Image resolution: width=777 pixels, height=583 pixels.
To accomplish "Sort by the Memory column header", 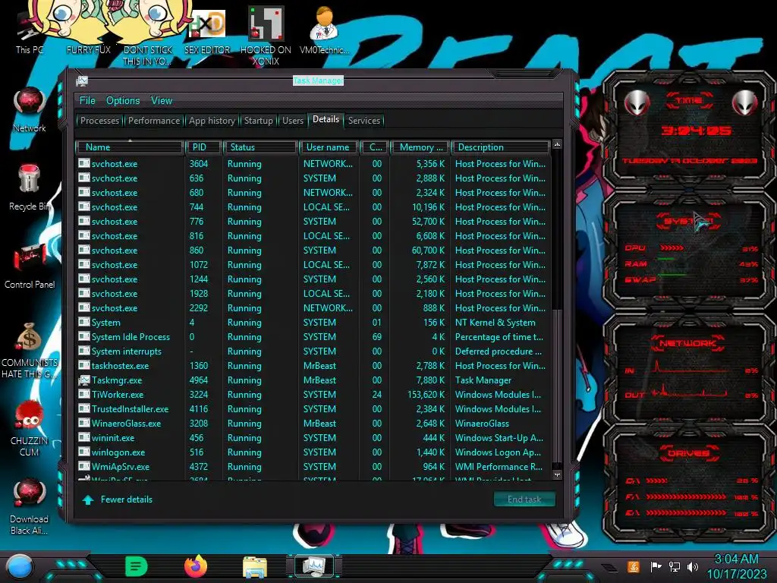I will pos(420,147).
